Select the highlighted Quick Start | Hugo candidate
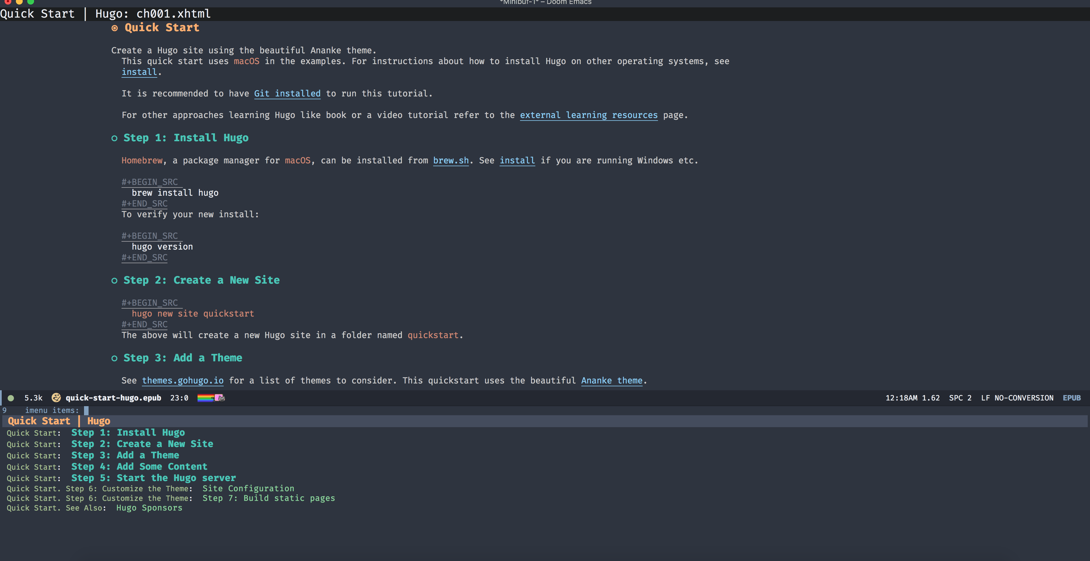 [x=59, y=421]
